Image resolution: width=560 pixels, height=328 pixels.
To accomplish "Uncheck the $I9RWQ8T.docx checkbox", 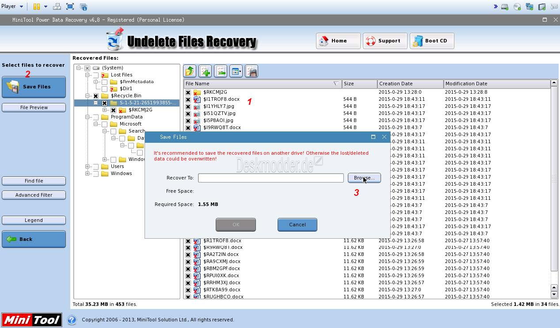I will 188,128.
